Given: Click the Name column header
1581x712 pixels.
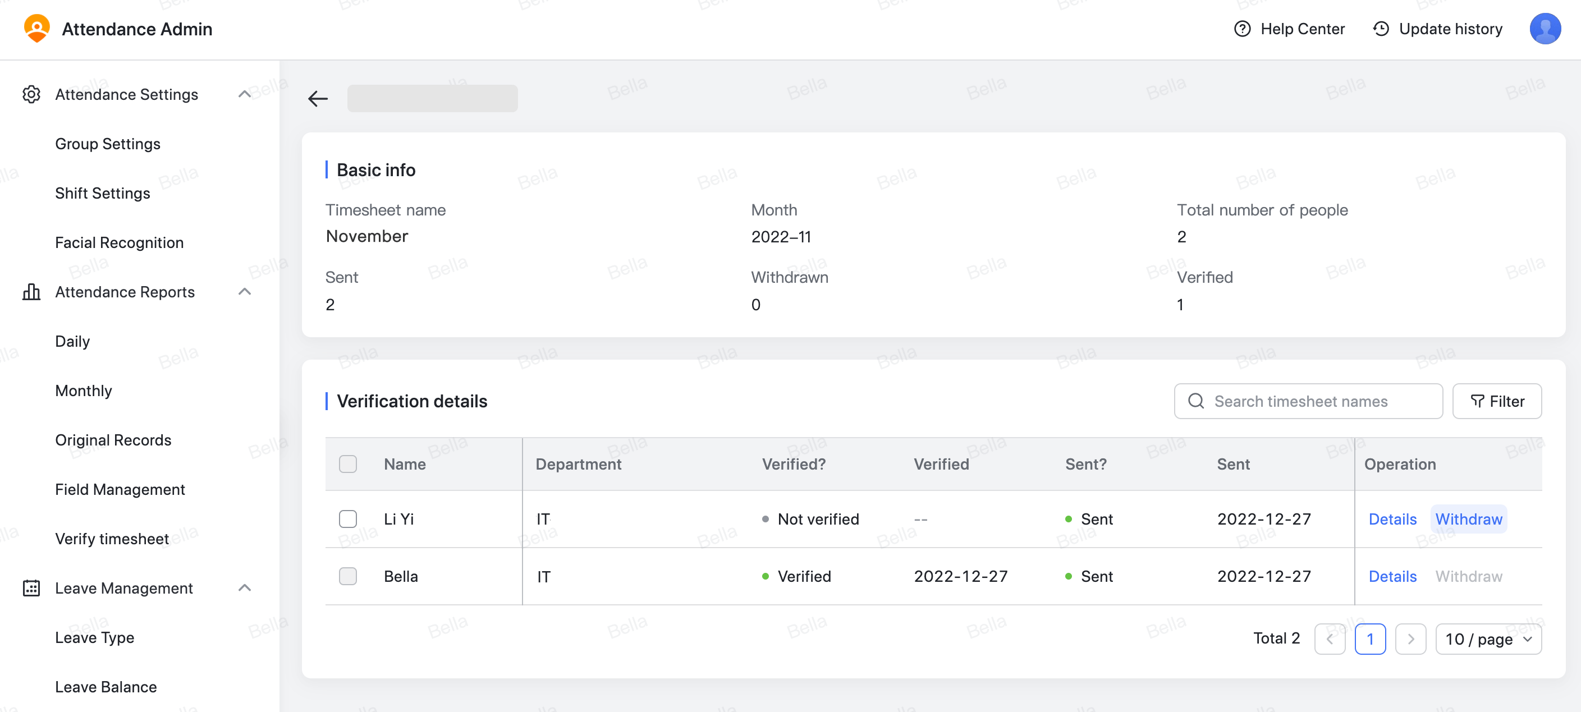Looking at the screenshot, I should (405, 464).
